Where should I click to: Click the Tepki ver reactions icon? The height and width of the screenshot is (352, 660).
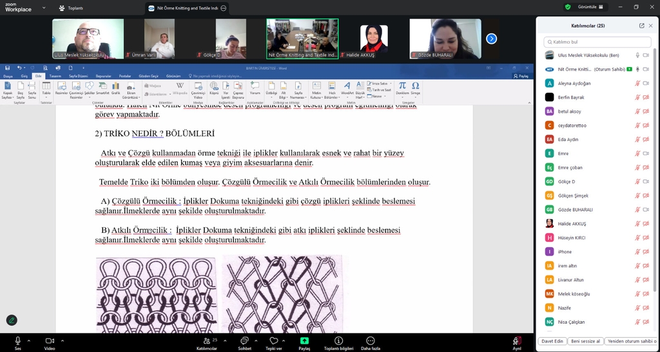(273, 340)
